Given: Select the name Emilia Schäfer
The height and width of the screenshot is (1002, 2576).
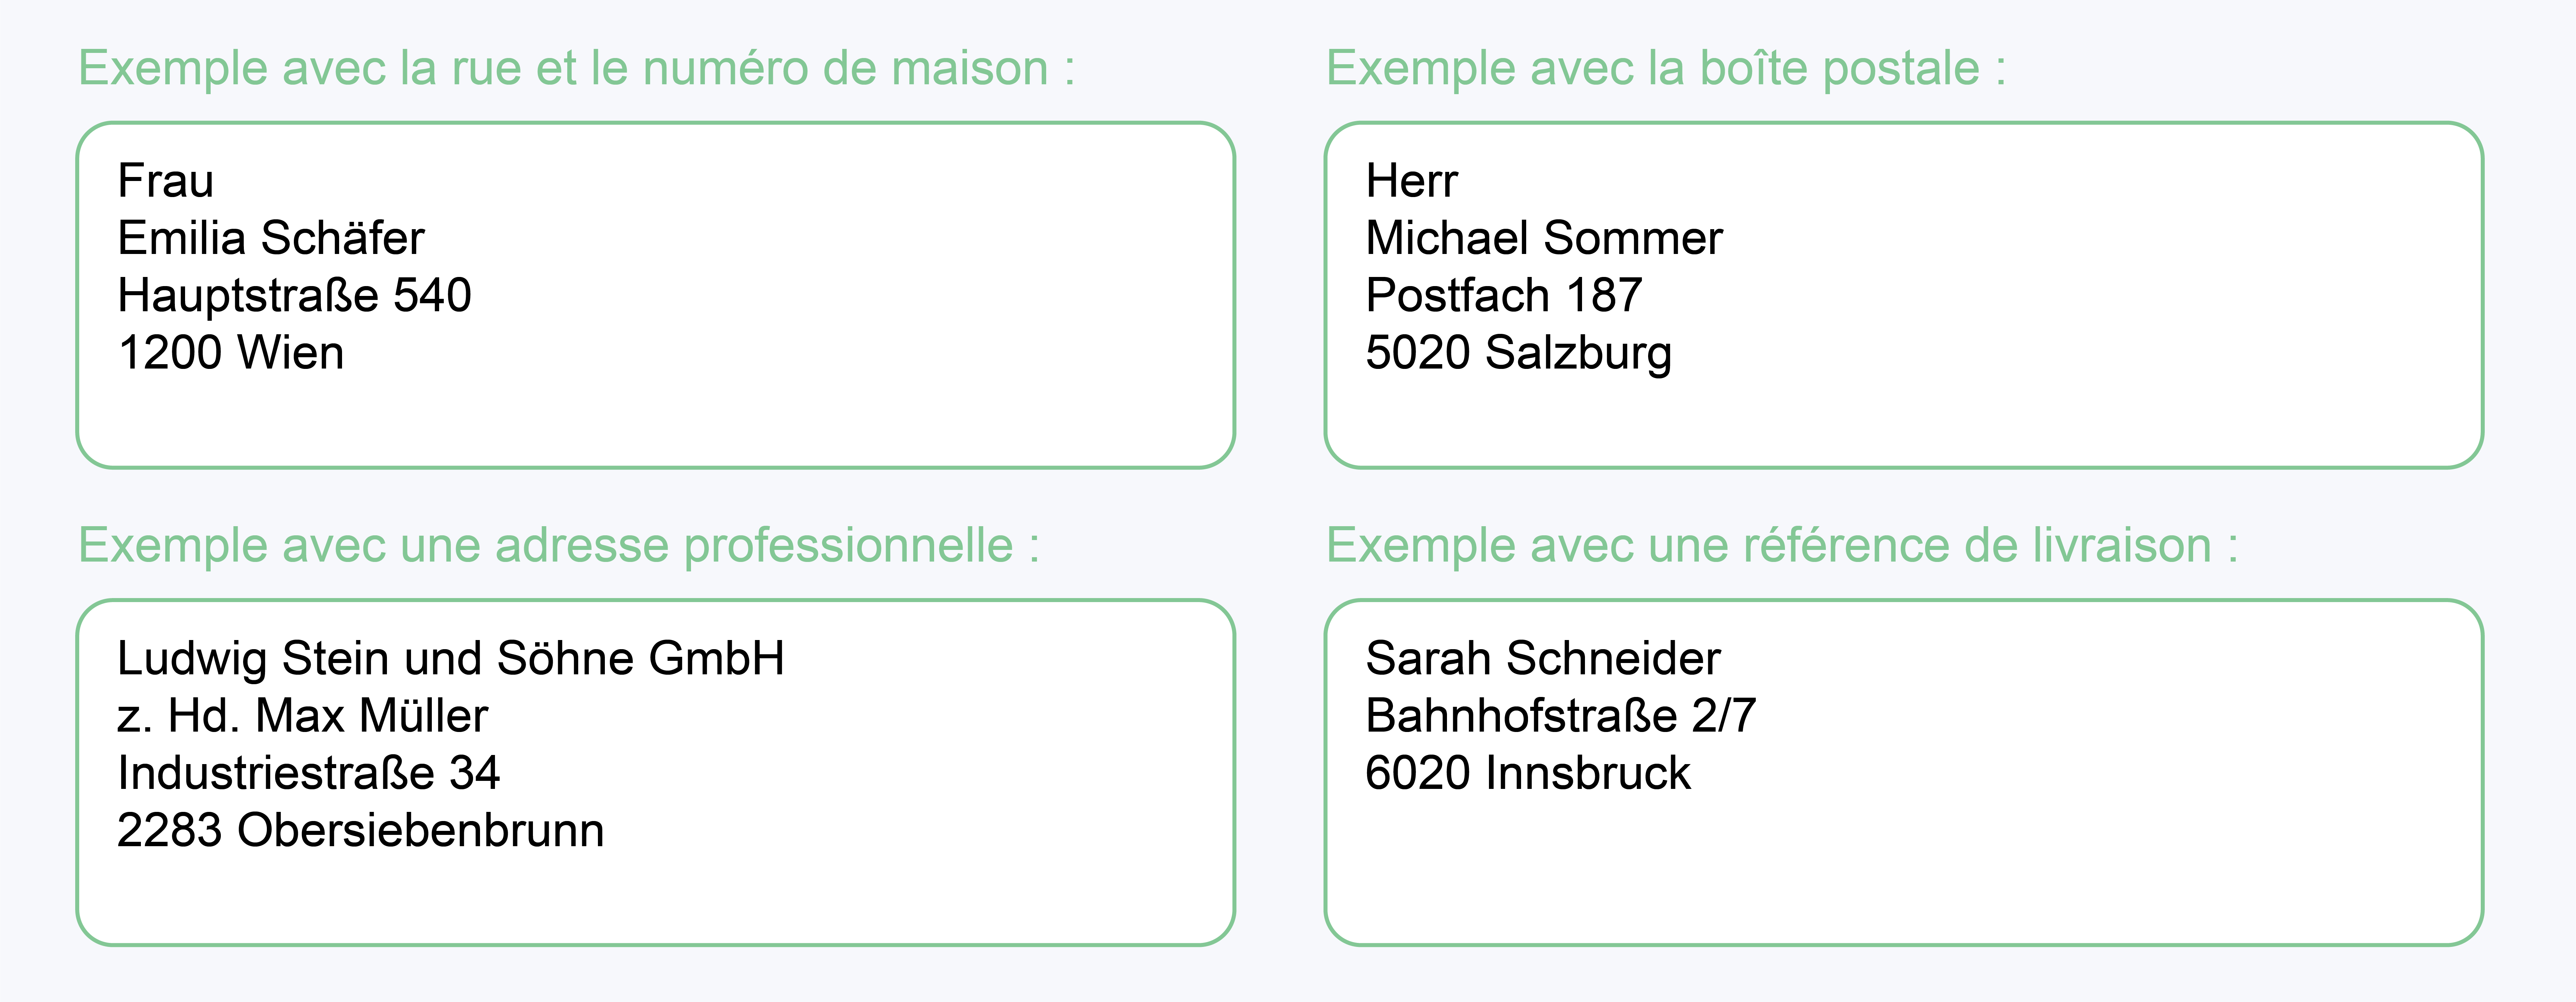Looking at the screenshot, I should [271, 238].
